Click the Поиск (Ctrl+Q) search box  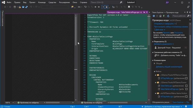pos(106,2)
